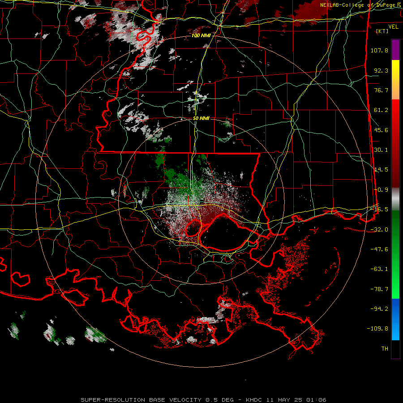Click the -94.2 legend value
Screen dimensions: 403x403
coord(379,309)
